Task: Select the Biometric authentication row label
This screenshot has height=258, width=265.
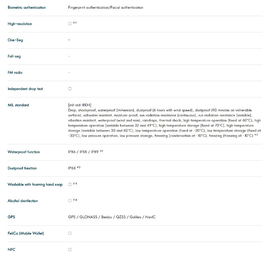Action: pyautogui.click(x=27, y=7)
